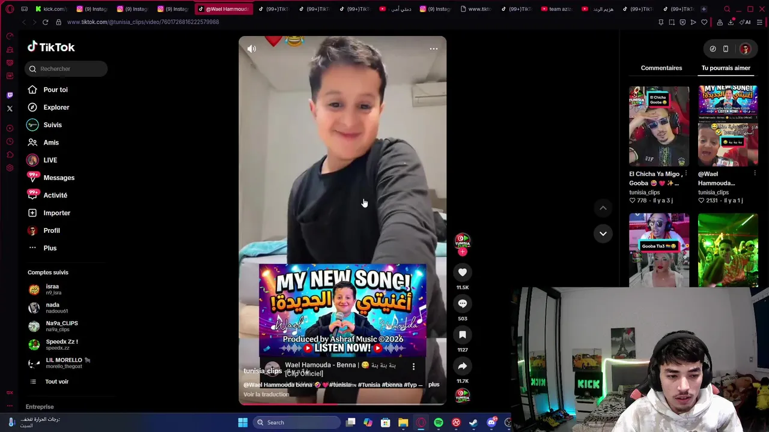The image size is (769, 432).
Task: Click the Windows taskbar Search box
Action: 296,422
